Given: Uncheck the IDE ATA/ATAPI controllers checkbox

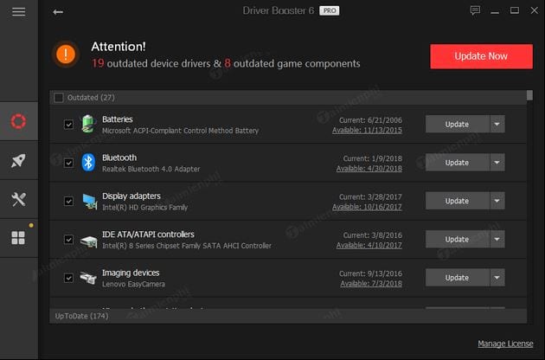Looking at the screenshot, I should click(68, 240).
